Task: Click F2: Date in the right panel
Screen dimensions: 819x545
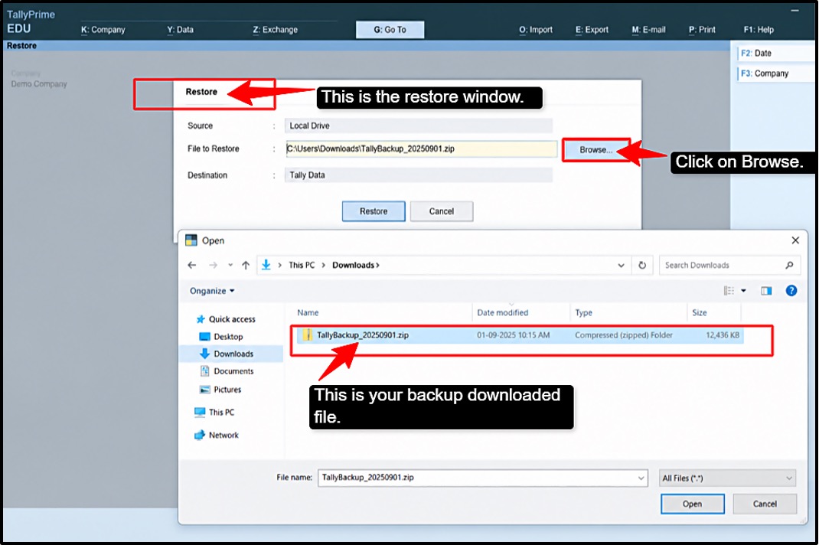Action: 775,54
